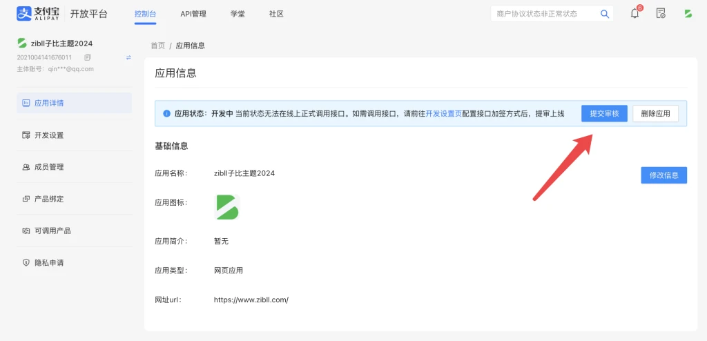Screen dimensions: 707x341
Task: Open the 学堂 tab
Action: click(x=237, y=14)
